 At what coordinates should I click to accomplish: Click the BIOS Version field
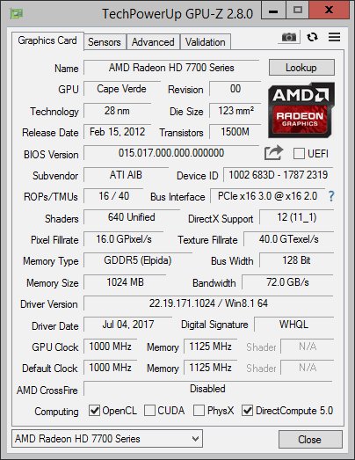pyautogui.click(x=171, y=153)
